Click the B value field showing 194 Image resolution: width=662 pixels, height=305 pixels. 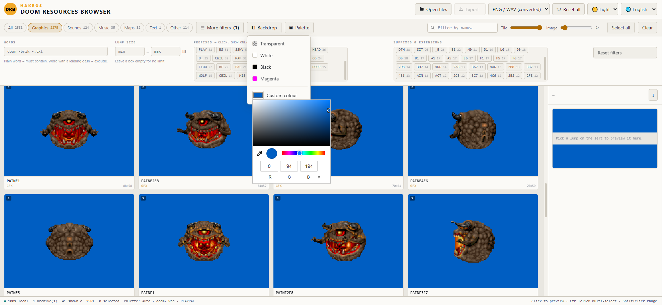click(309, 166)
